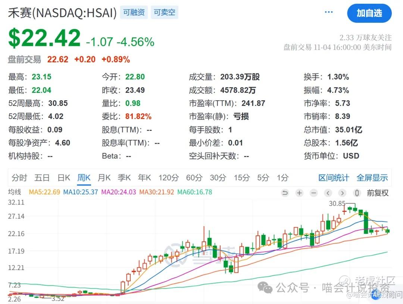Open the three-dot more options menu
The width and height of the screenshot is (403, 304).
[x=329, y=12]
